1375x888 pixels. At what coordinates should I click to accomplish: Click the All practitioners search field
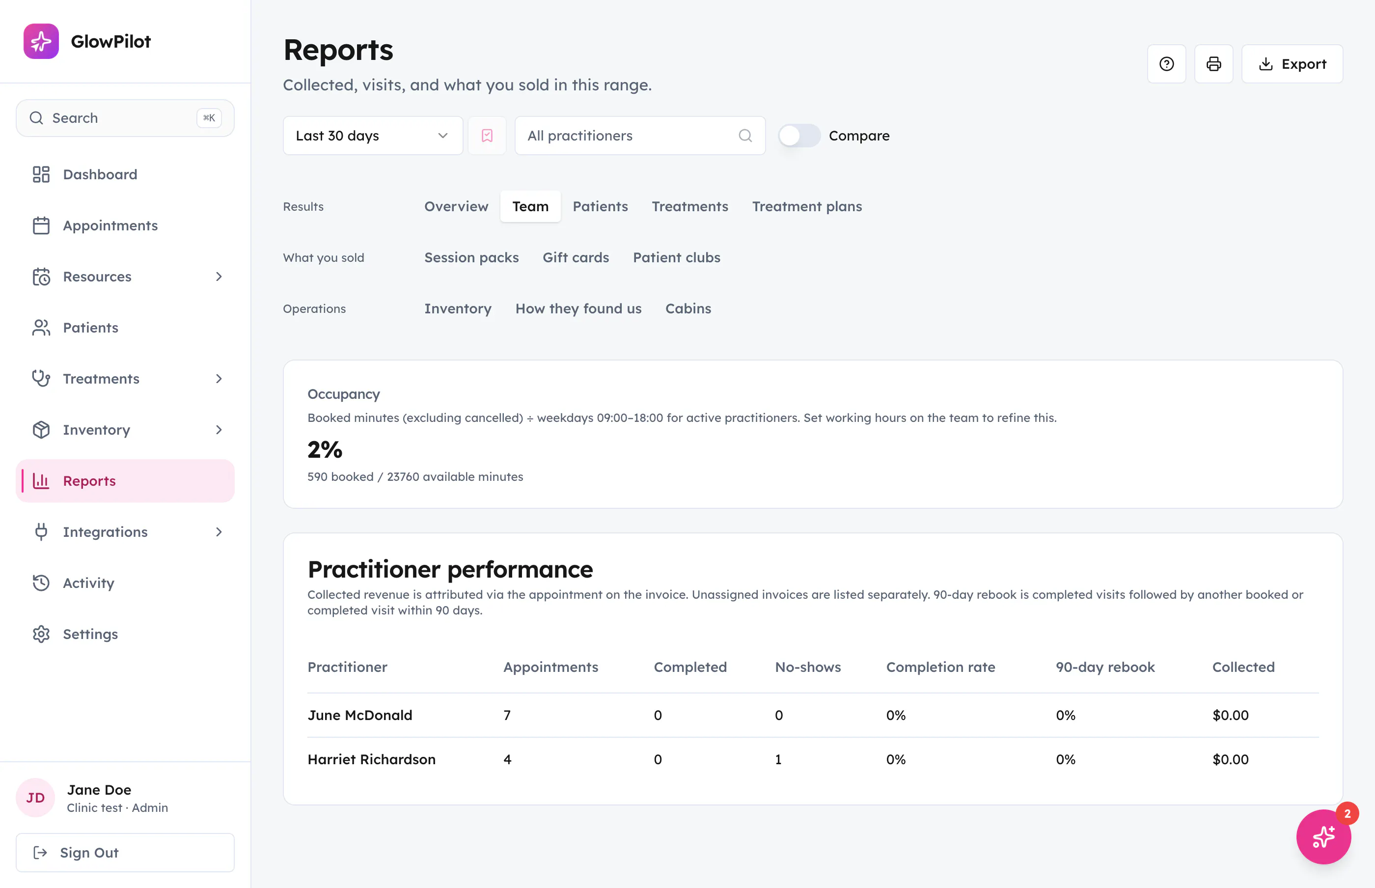(640, 136)
